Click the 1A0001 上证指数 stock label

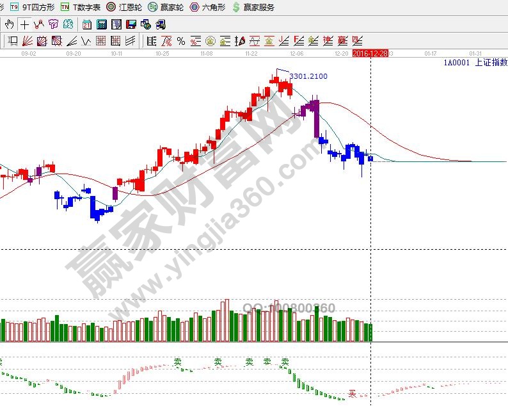(x=475, y=63)
